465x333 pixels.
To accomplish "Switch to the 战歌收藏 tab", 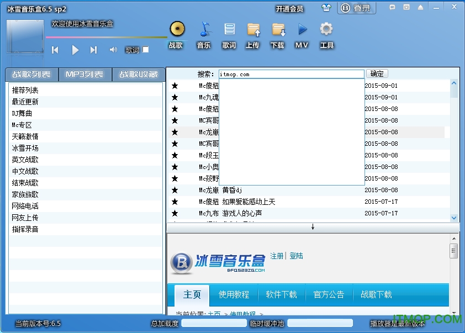I will [x=138, y=75].
